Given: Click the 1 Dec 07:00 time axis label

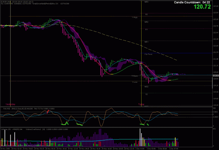Looking at the screenshot, I should 174,149.
